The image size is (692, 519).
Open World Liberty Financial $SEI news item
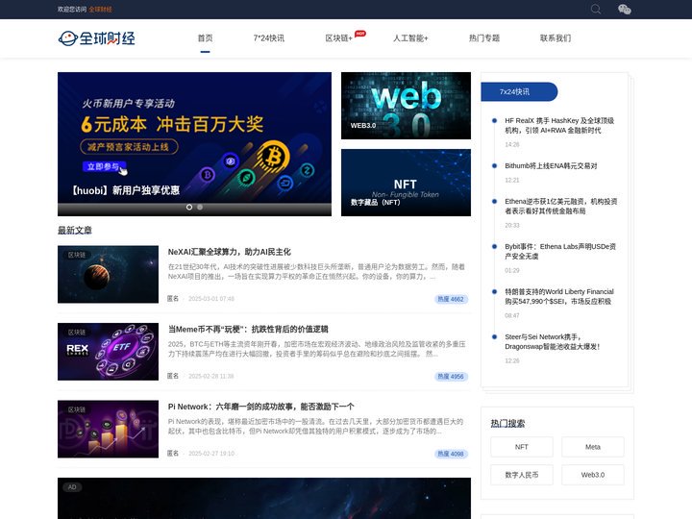(559, 297)
